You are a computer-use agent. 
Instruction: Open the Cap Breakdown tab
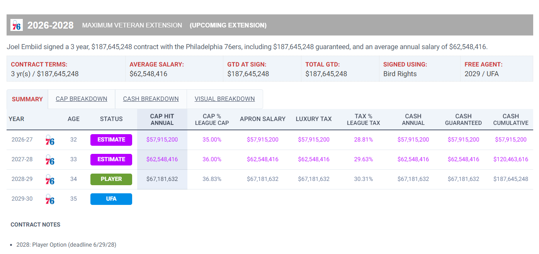point(82,99)
